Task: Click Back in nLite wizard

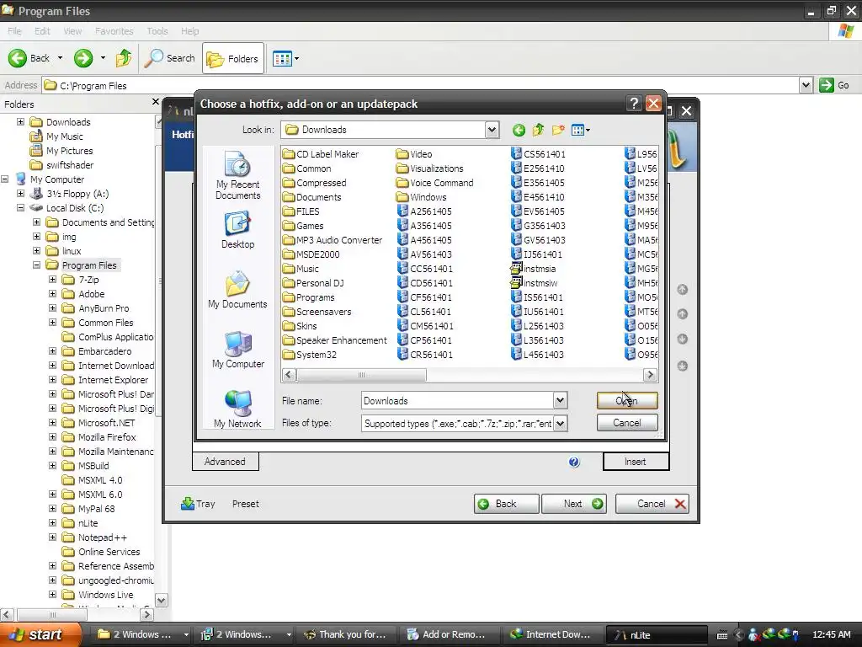Action: coord(506,504)
